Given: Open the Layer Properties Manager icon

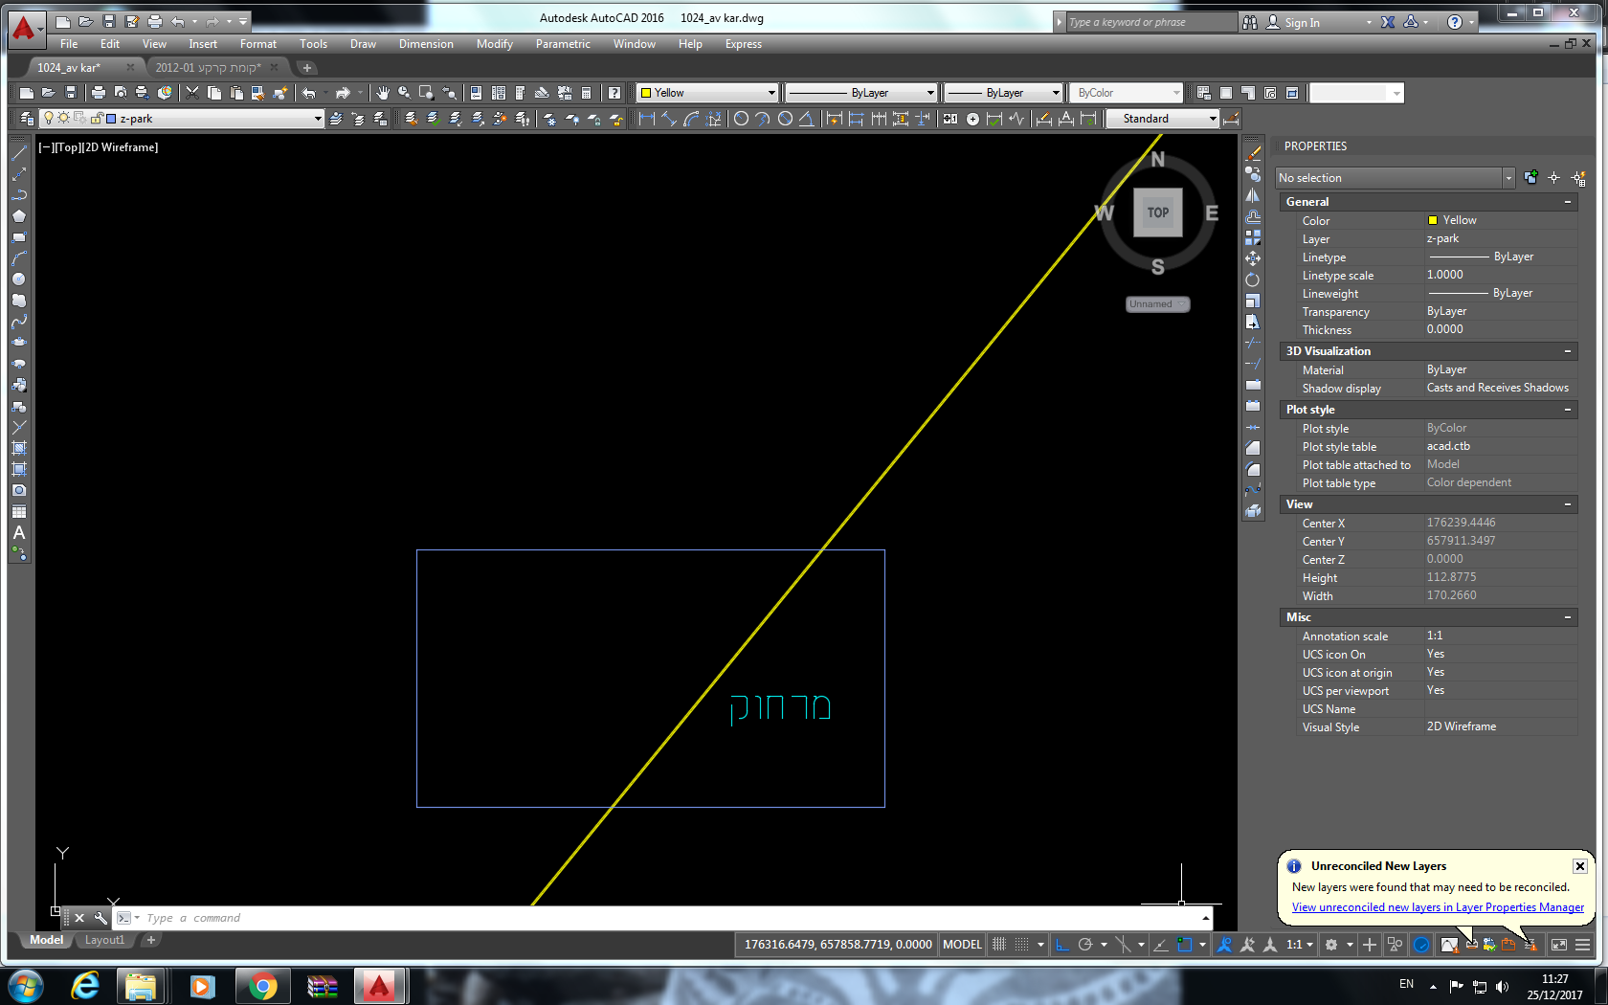Looking at the screenshot, I should coord(27,119).
